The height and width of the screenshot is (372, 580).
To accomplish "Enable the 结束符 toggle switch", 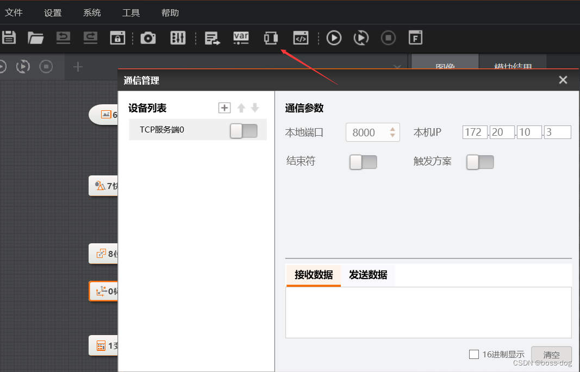I will pos(363,162).
